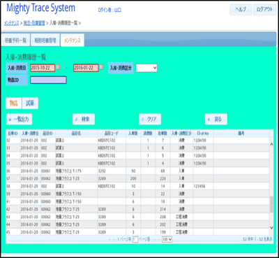
Task: Open the rows-per-page dropdown showing 100
Action: [x=167, y=239]
